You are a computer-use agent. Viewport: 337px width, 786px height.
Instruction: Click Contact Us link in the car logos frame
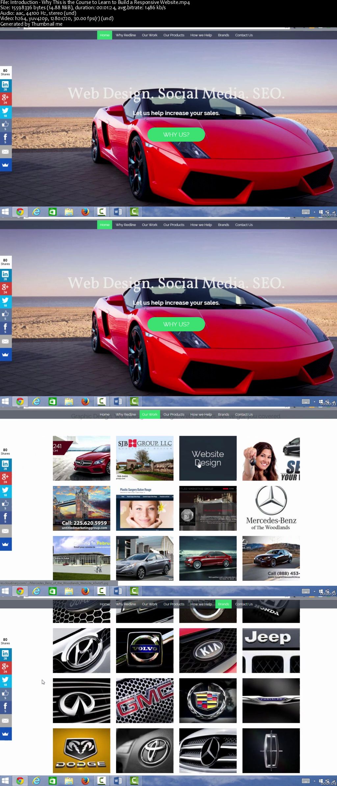point(244,604)
